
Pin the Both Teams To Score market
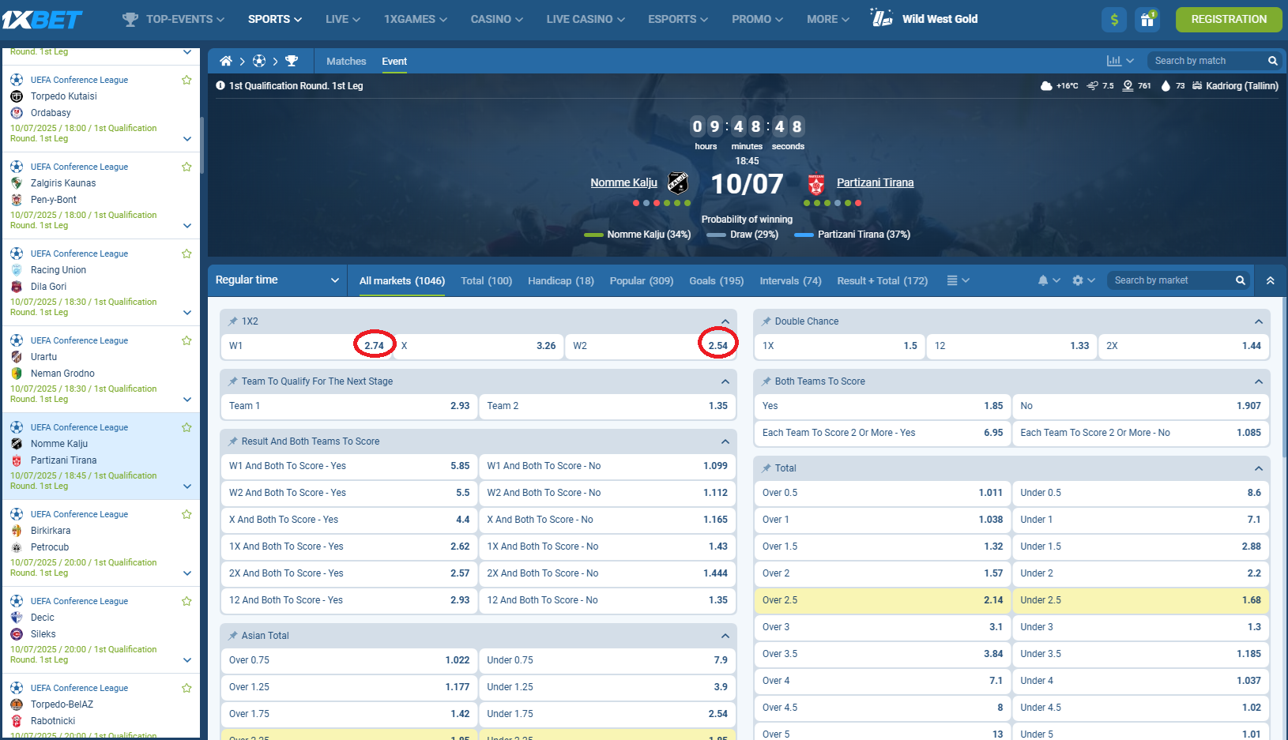pyautogui.click(x=766, y=381)
